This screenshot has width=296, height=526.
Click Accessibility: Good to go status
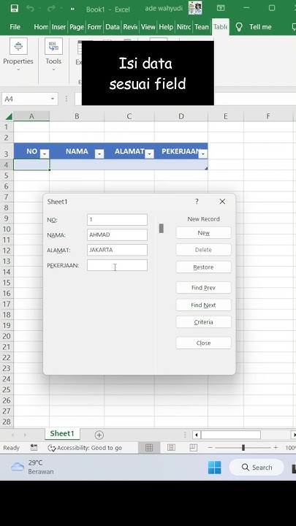click(x=85, y=448)
